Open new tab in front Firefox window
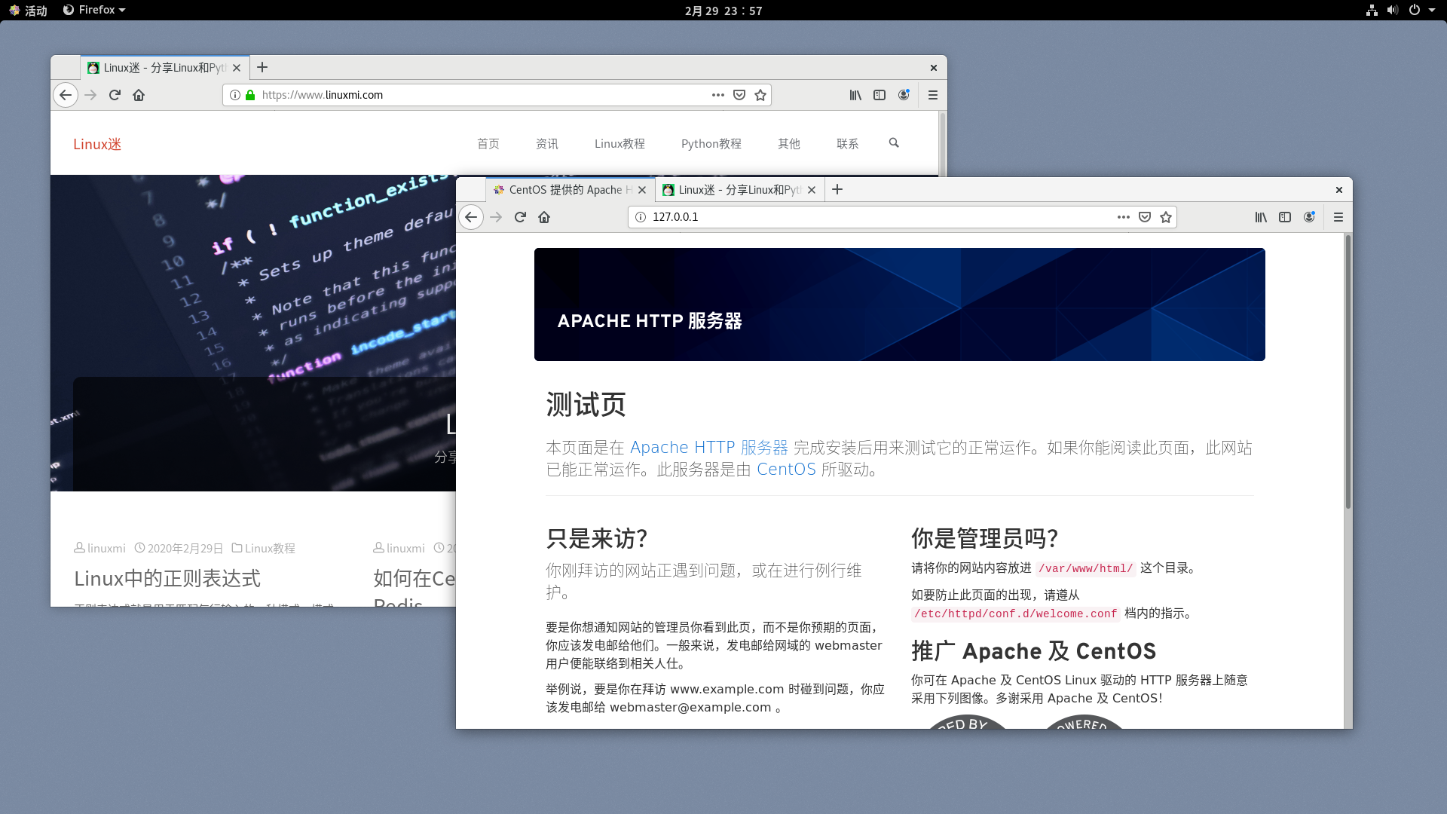The width and height of the screenshot is (1447, 814). coord(837,190)
